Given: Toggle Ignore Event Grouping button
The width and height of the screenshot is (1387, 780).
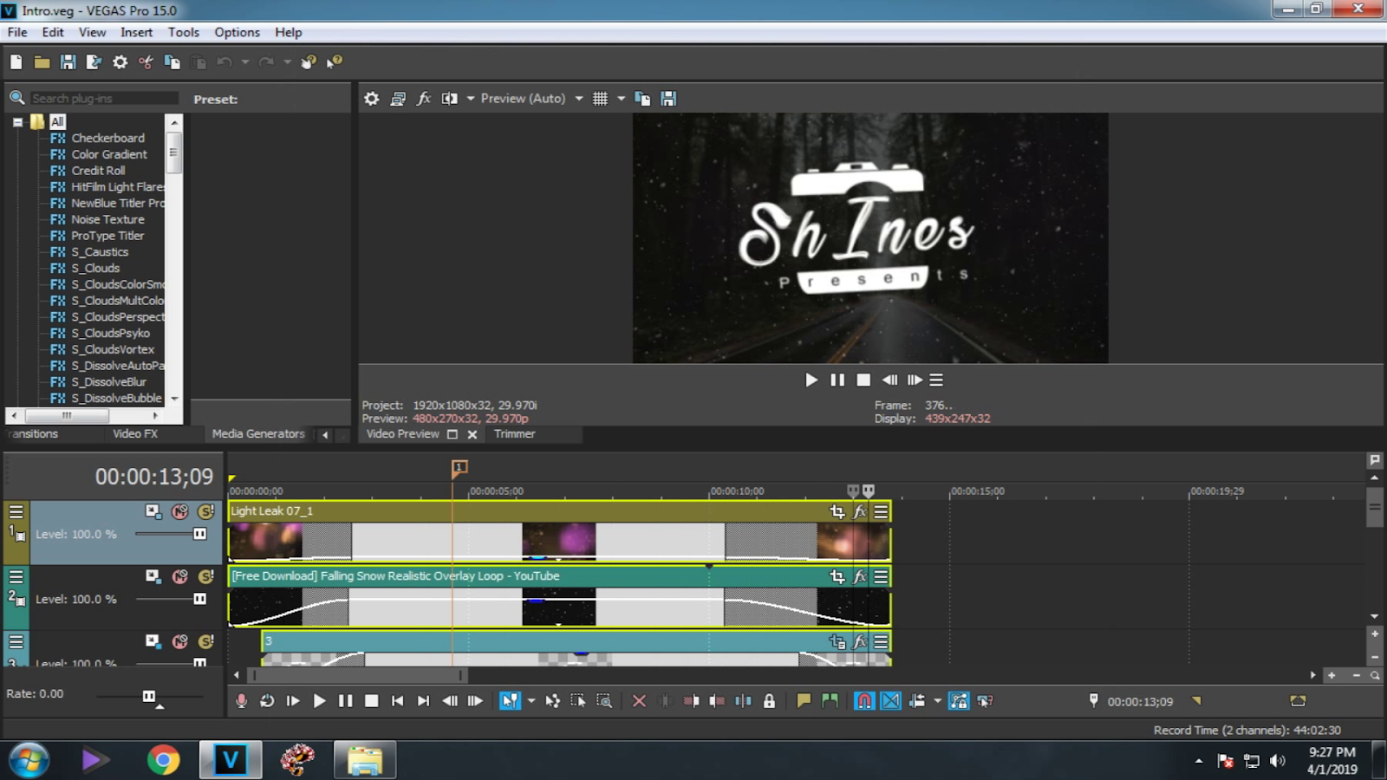Looking at the screenshot, I should tap(986, 701).
